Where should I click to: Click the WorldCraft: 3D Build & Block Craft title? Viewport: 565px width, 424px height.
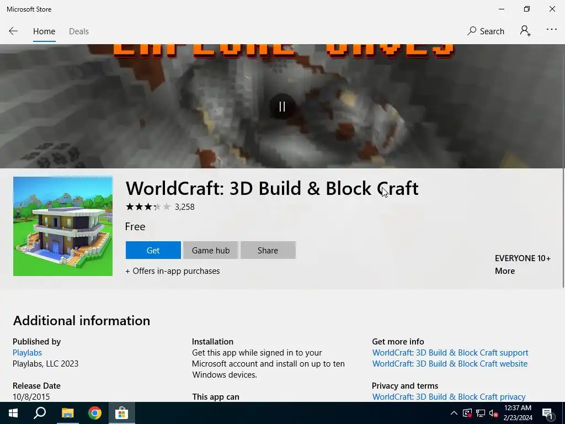coord(272,188)
